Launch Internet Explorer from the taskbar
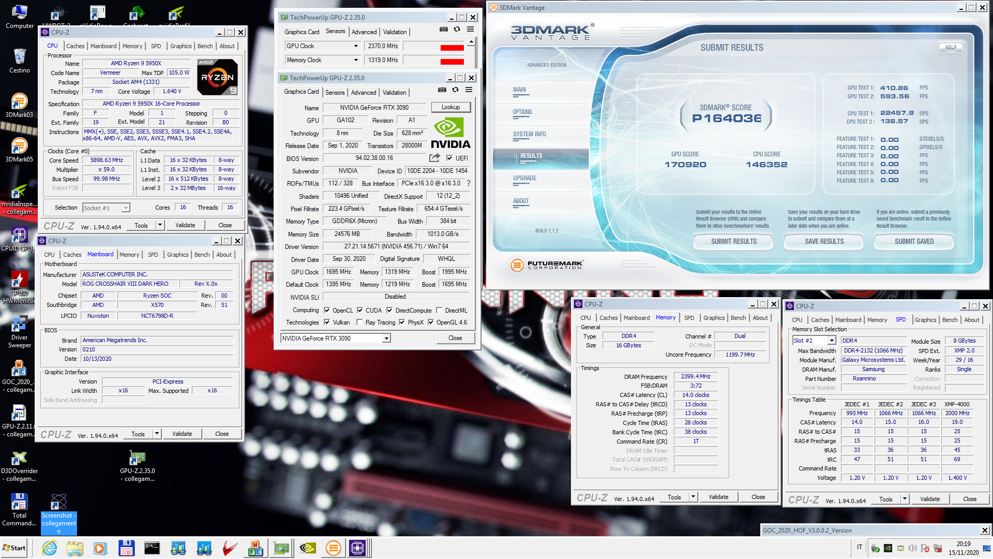Viewport: 993px width, 559px height. (x=49, y=548)
